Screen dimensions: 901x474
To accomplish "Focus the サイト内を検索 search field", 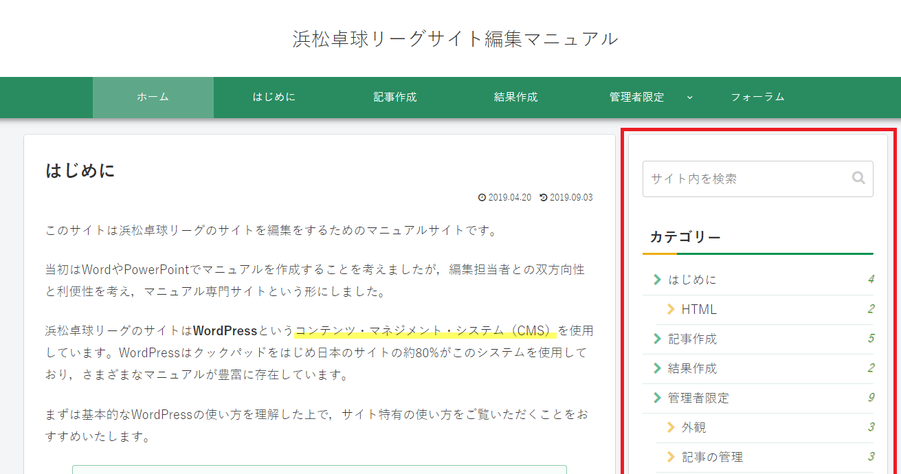I will click(746, 179).
